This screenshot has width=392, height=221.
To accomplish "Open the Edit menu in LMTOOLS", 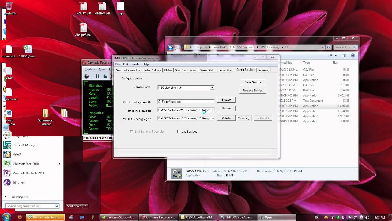I will [x=126, y=64].
